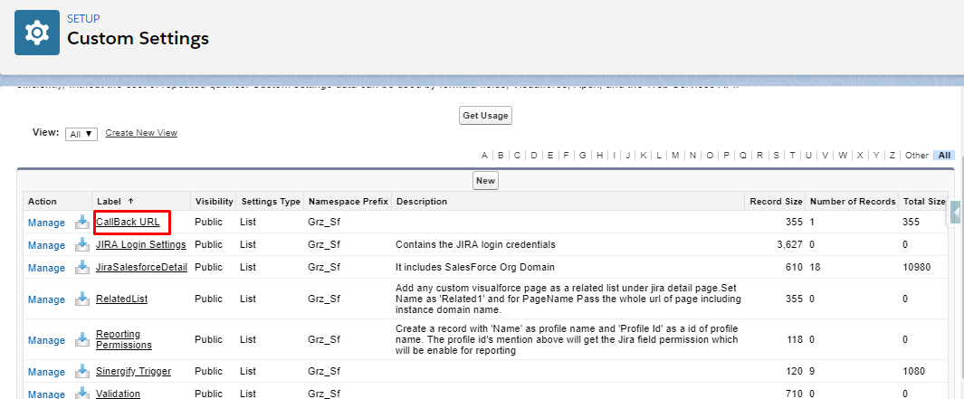Open JiraSalesforceDetail label link
Screen dimensions: 964x399
(x=141, y=268)
